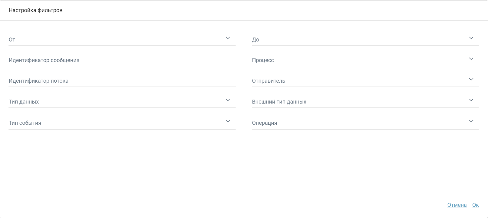The height and width of the screenshot is (218, 488).
Task: Click the Тип данных label text
Action: 24,102
